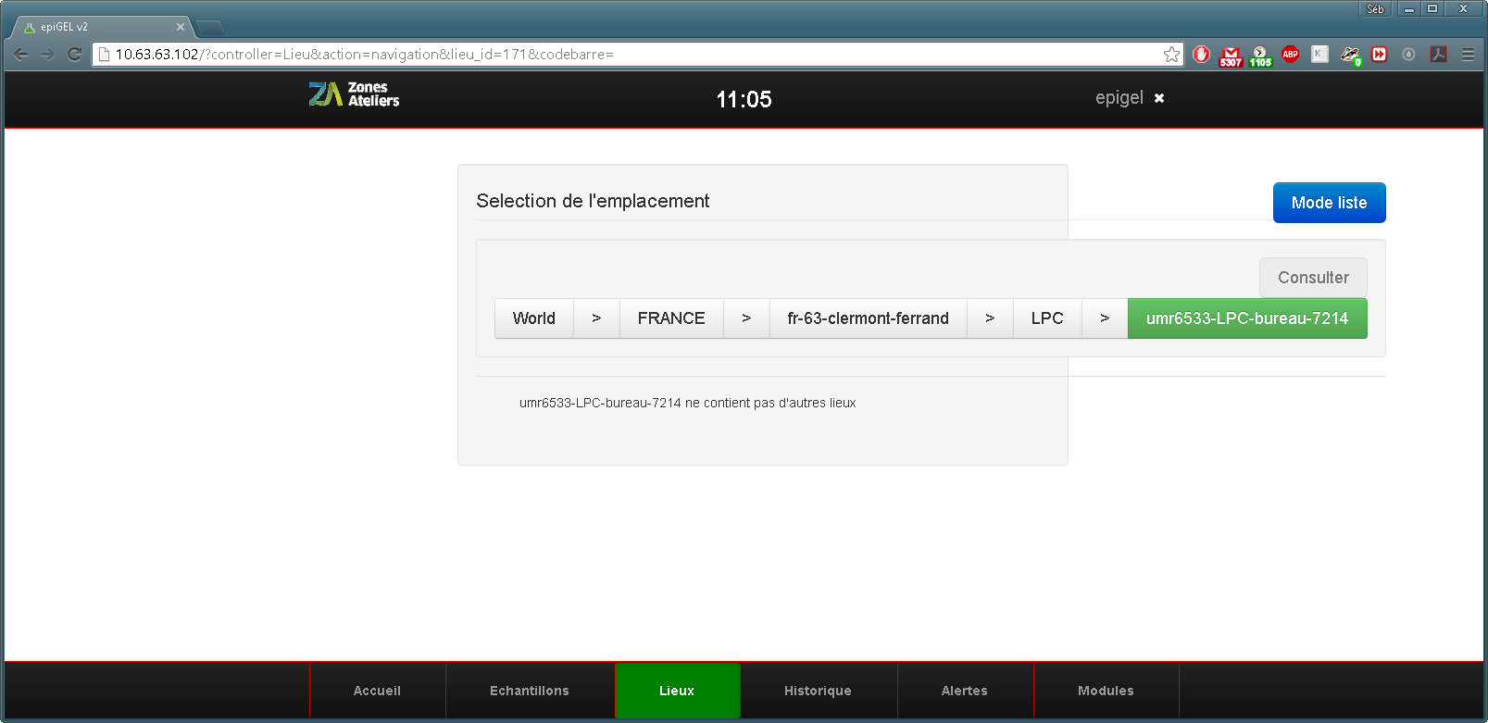The height and width of the screenshot is (723, 1488).
Task: Open the Echantillons tab
Action: (x=530, y=691)
